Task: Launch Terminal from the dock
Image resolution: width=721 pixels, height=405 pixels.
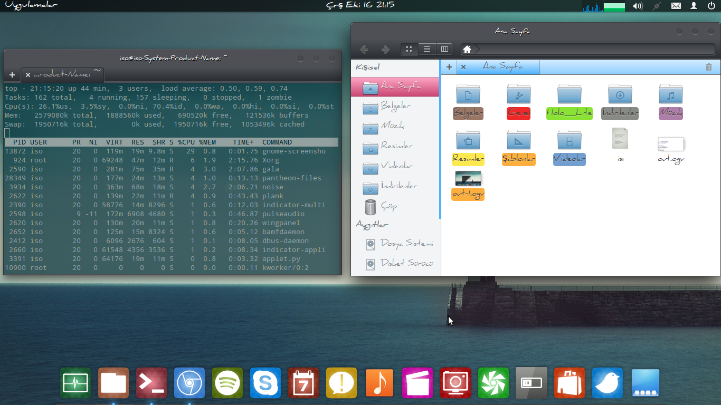Action: tap(151, 383)
